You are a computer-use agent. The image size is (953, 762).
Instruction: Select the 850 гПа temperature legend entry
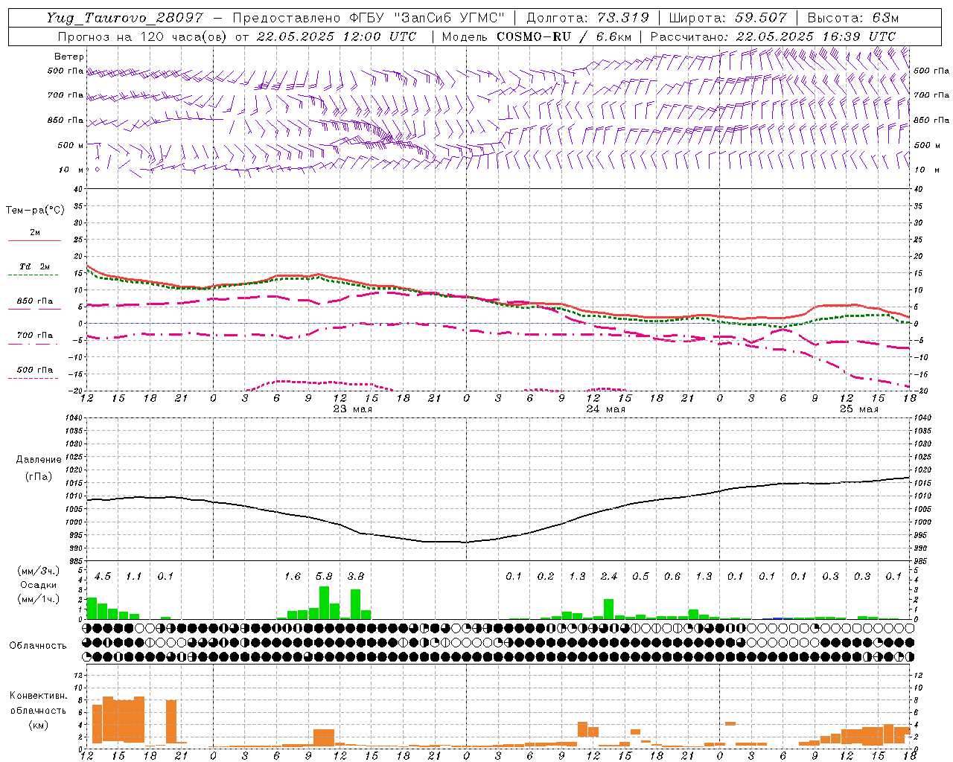34,301
